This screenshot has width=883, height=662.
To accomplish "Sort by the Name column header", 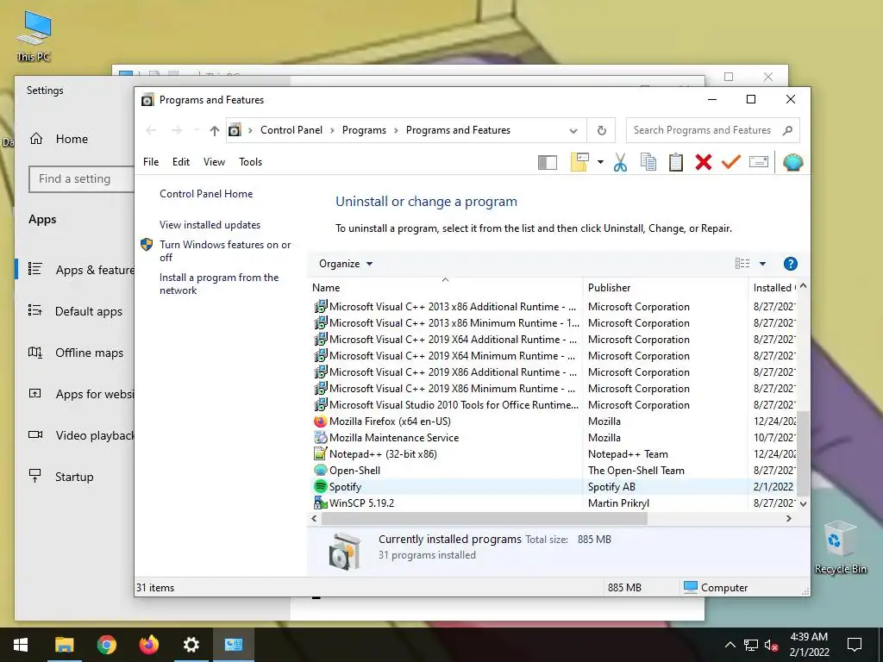I will tap(445, 288).
